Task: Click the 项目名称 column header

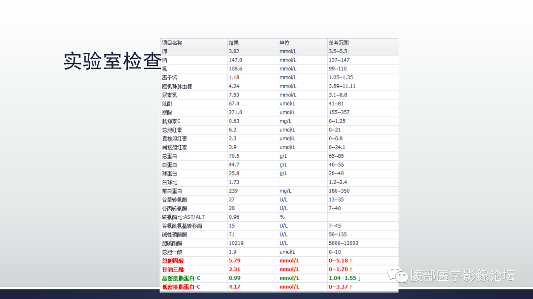Action: 172,43
